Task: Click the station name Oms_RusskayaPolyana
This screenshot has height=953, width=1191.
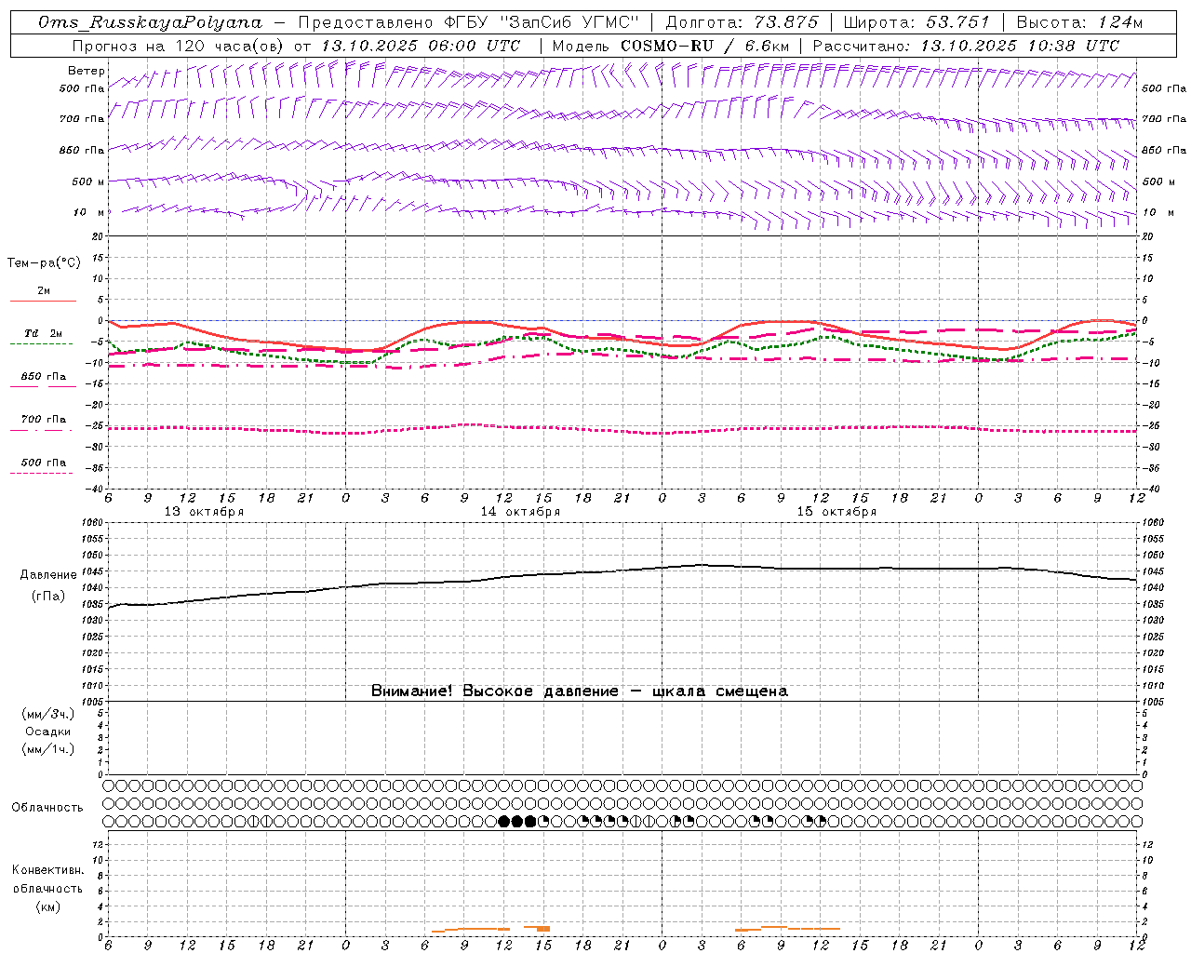Action: coord(151,22)
